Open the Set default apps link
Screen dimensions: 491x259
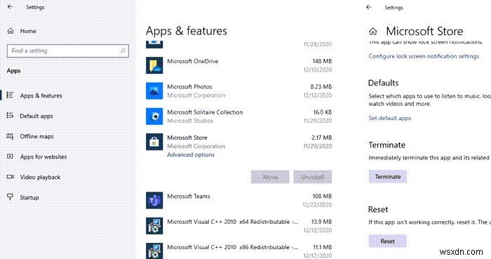pyautogui.click(x=389, y=118)
